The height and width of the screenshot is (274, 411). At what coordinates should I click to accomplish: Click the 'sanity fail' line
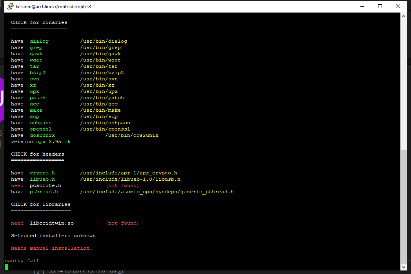[22, 261]
